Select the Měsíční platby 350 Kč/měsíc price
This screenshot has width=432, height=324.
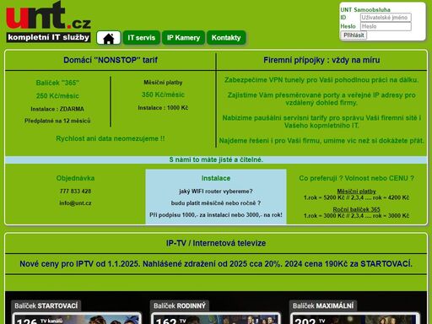point(163,94)
